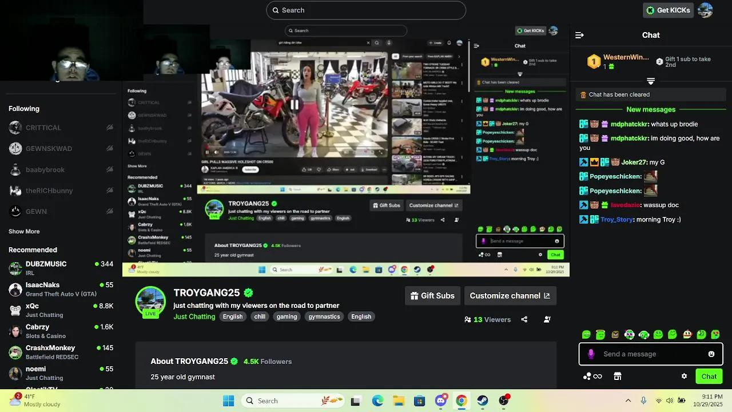732x412 pixels.
Task: Collapse the chat panel using the header icon
Action: coord(579,35)
